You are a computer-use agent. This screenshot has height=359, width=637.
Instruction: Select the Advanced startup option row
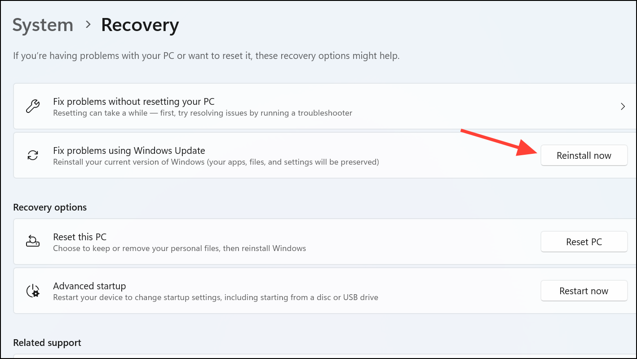[x=89, y=286]
